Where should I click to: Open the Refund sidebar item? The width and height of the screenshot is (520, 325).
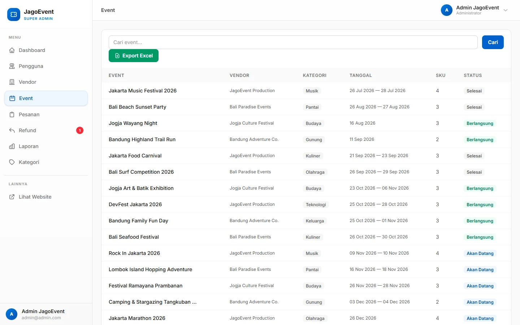(x=46, y=130)
